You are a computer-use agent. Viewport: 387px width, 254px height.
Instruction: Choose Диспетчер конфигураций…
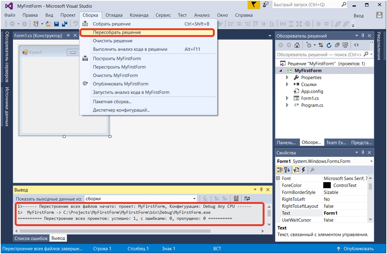click(148, 110)
